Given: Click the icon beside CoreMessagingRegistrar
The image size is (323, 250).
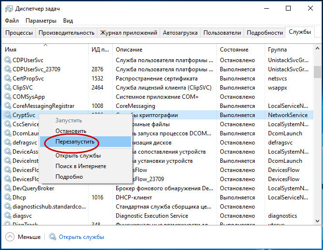Looking at the screenshot, I should coord(8,106).
